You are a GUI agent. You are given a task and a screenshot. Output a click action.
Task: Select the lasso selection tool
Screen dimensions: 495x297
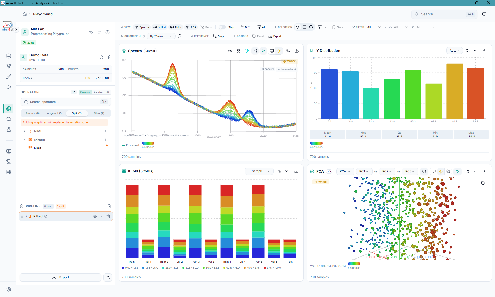click(x=311, y=27)
